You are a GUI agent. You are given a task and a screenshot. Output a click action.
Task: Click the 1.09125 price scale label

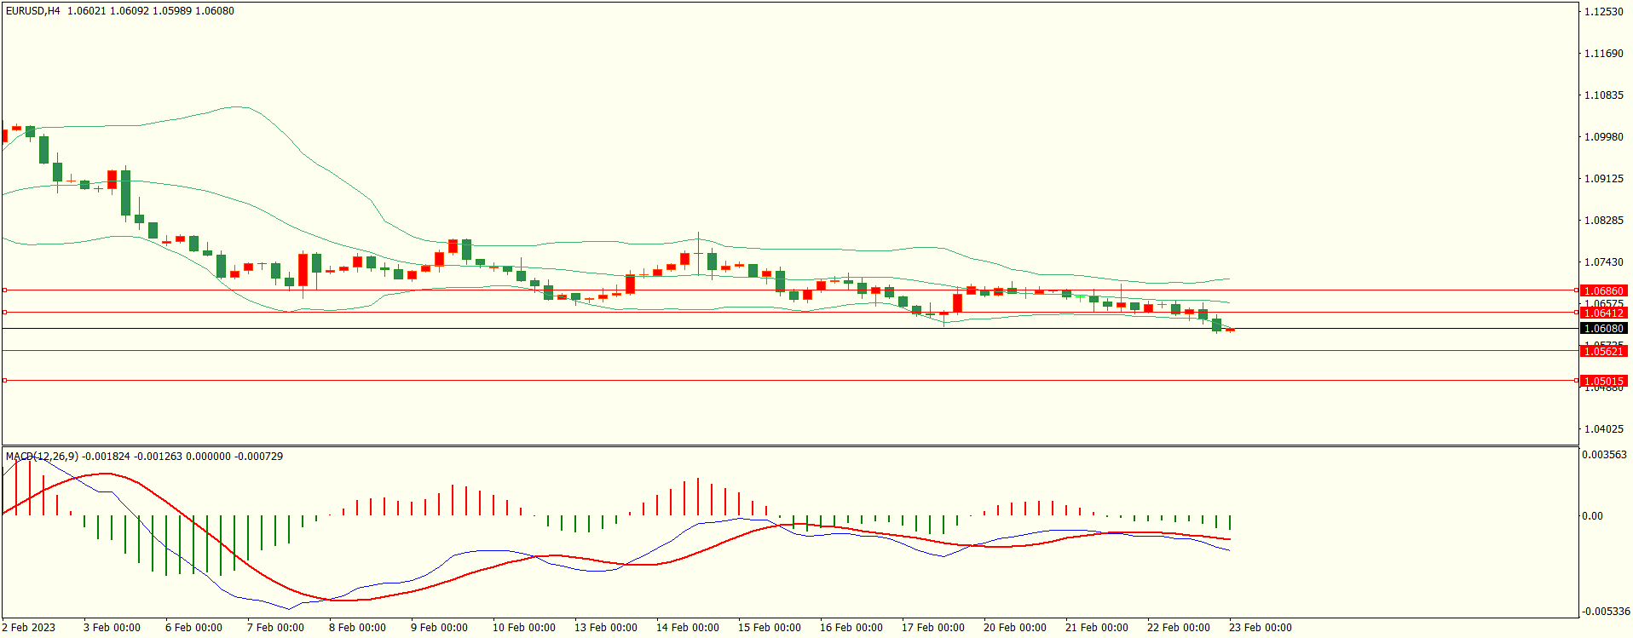(x=1603, y=179)
